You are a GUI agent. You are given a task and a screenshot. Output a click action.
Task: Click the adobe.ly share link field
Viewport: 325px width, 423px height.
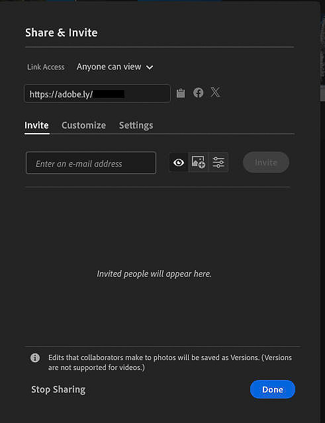pyautogui.click(x=97, y=93)
